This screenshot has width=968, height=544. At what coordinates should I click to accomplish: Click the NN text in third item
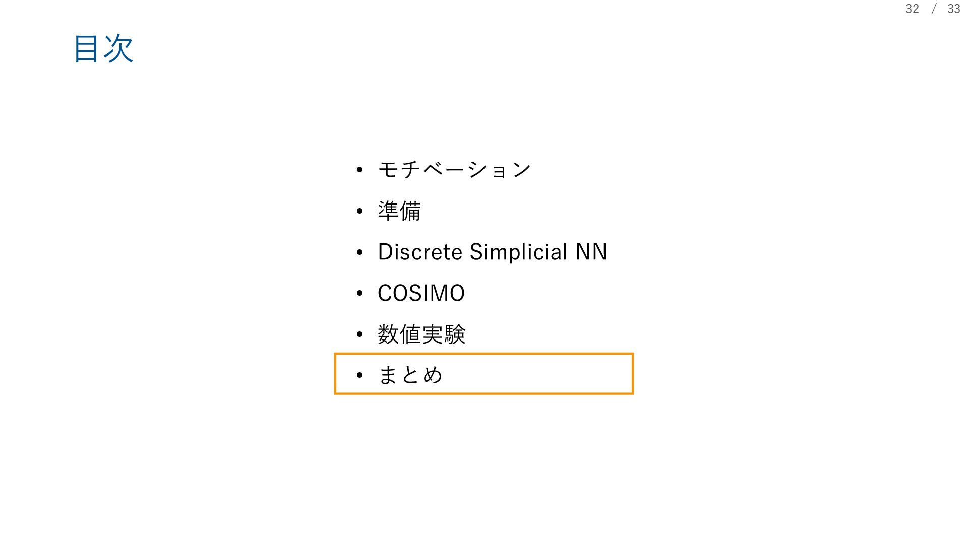591,252
